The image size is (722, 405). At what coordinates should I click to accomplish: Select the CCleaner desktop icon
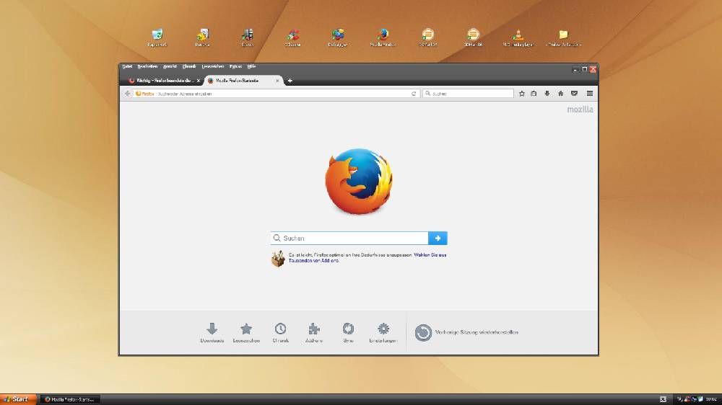click(x=292, y=37)
